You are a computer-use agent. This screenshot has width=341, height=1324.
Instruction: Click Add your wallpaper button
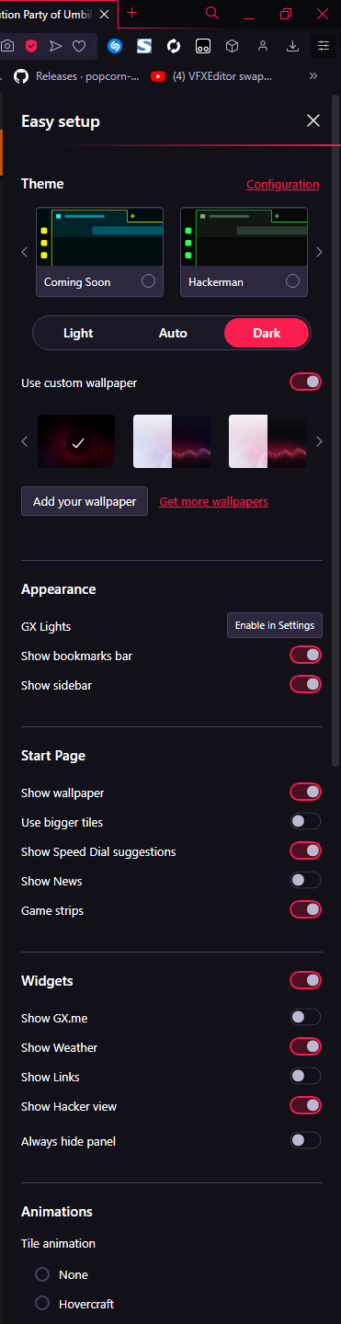pos(85,501)
